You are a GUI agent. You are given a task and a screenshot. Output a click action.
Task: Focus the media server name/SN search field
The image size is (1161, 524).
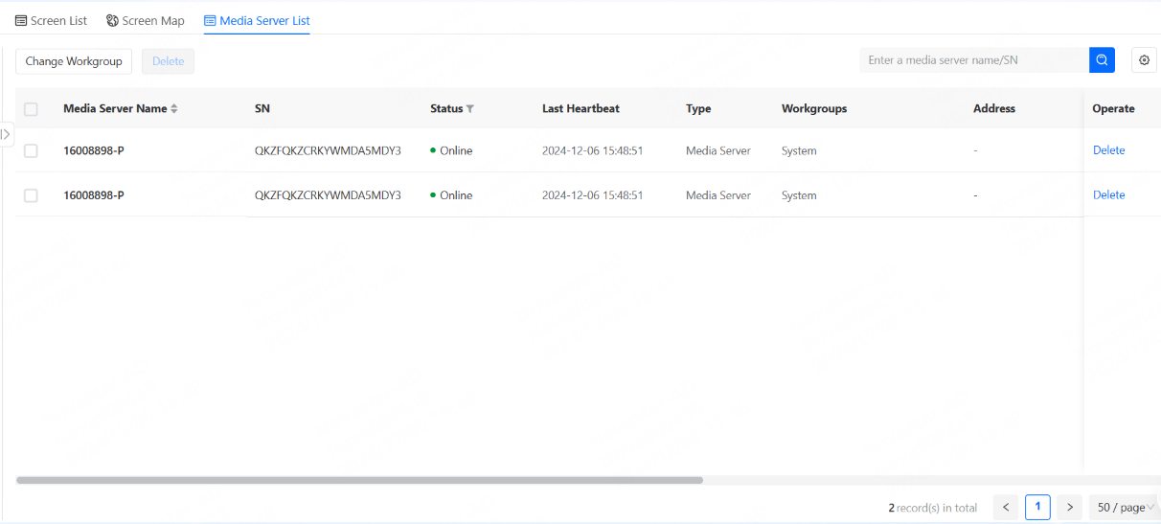(974, 60)
